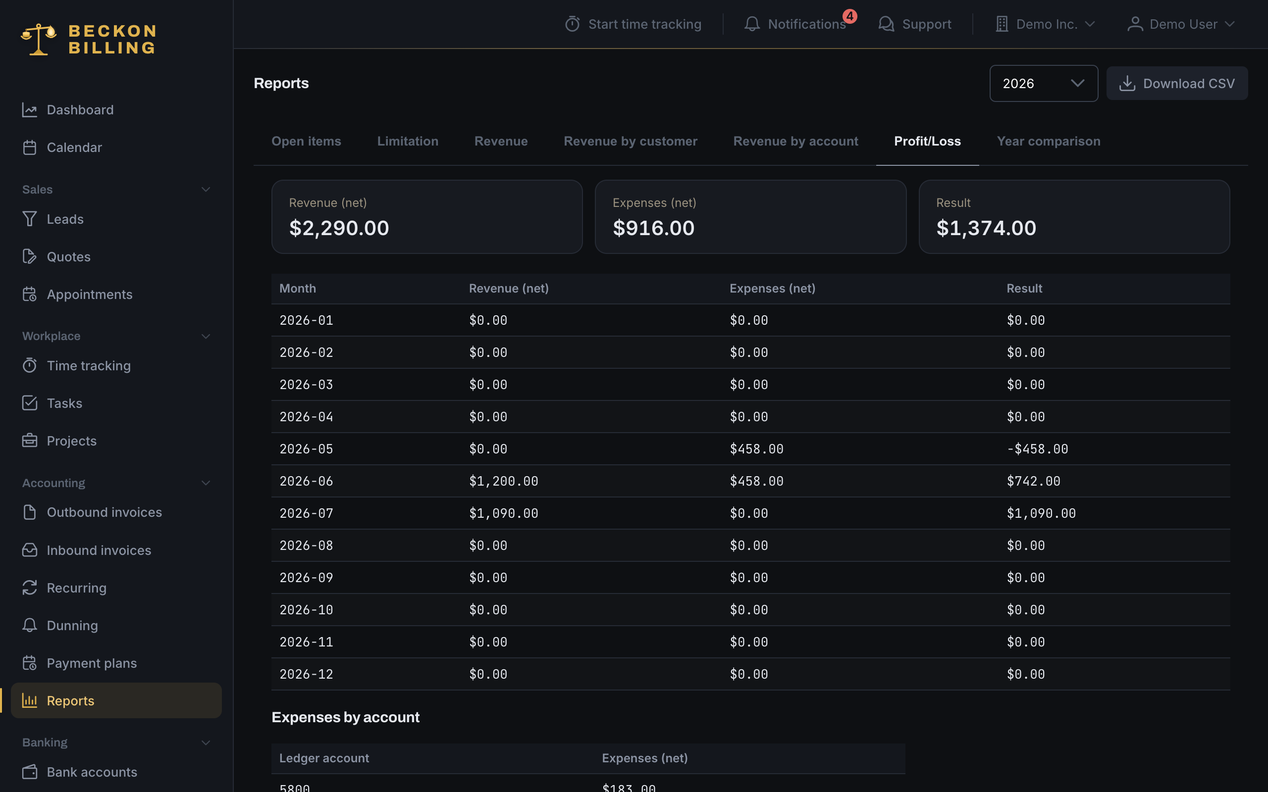Open the Quotes pen-document icon
The image size is (1268, 792).
(x=29, y=257)
